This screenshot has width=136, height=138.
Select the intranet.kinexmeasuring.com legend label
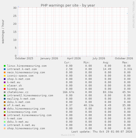[29, 115]
